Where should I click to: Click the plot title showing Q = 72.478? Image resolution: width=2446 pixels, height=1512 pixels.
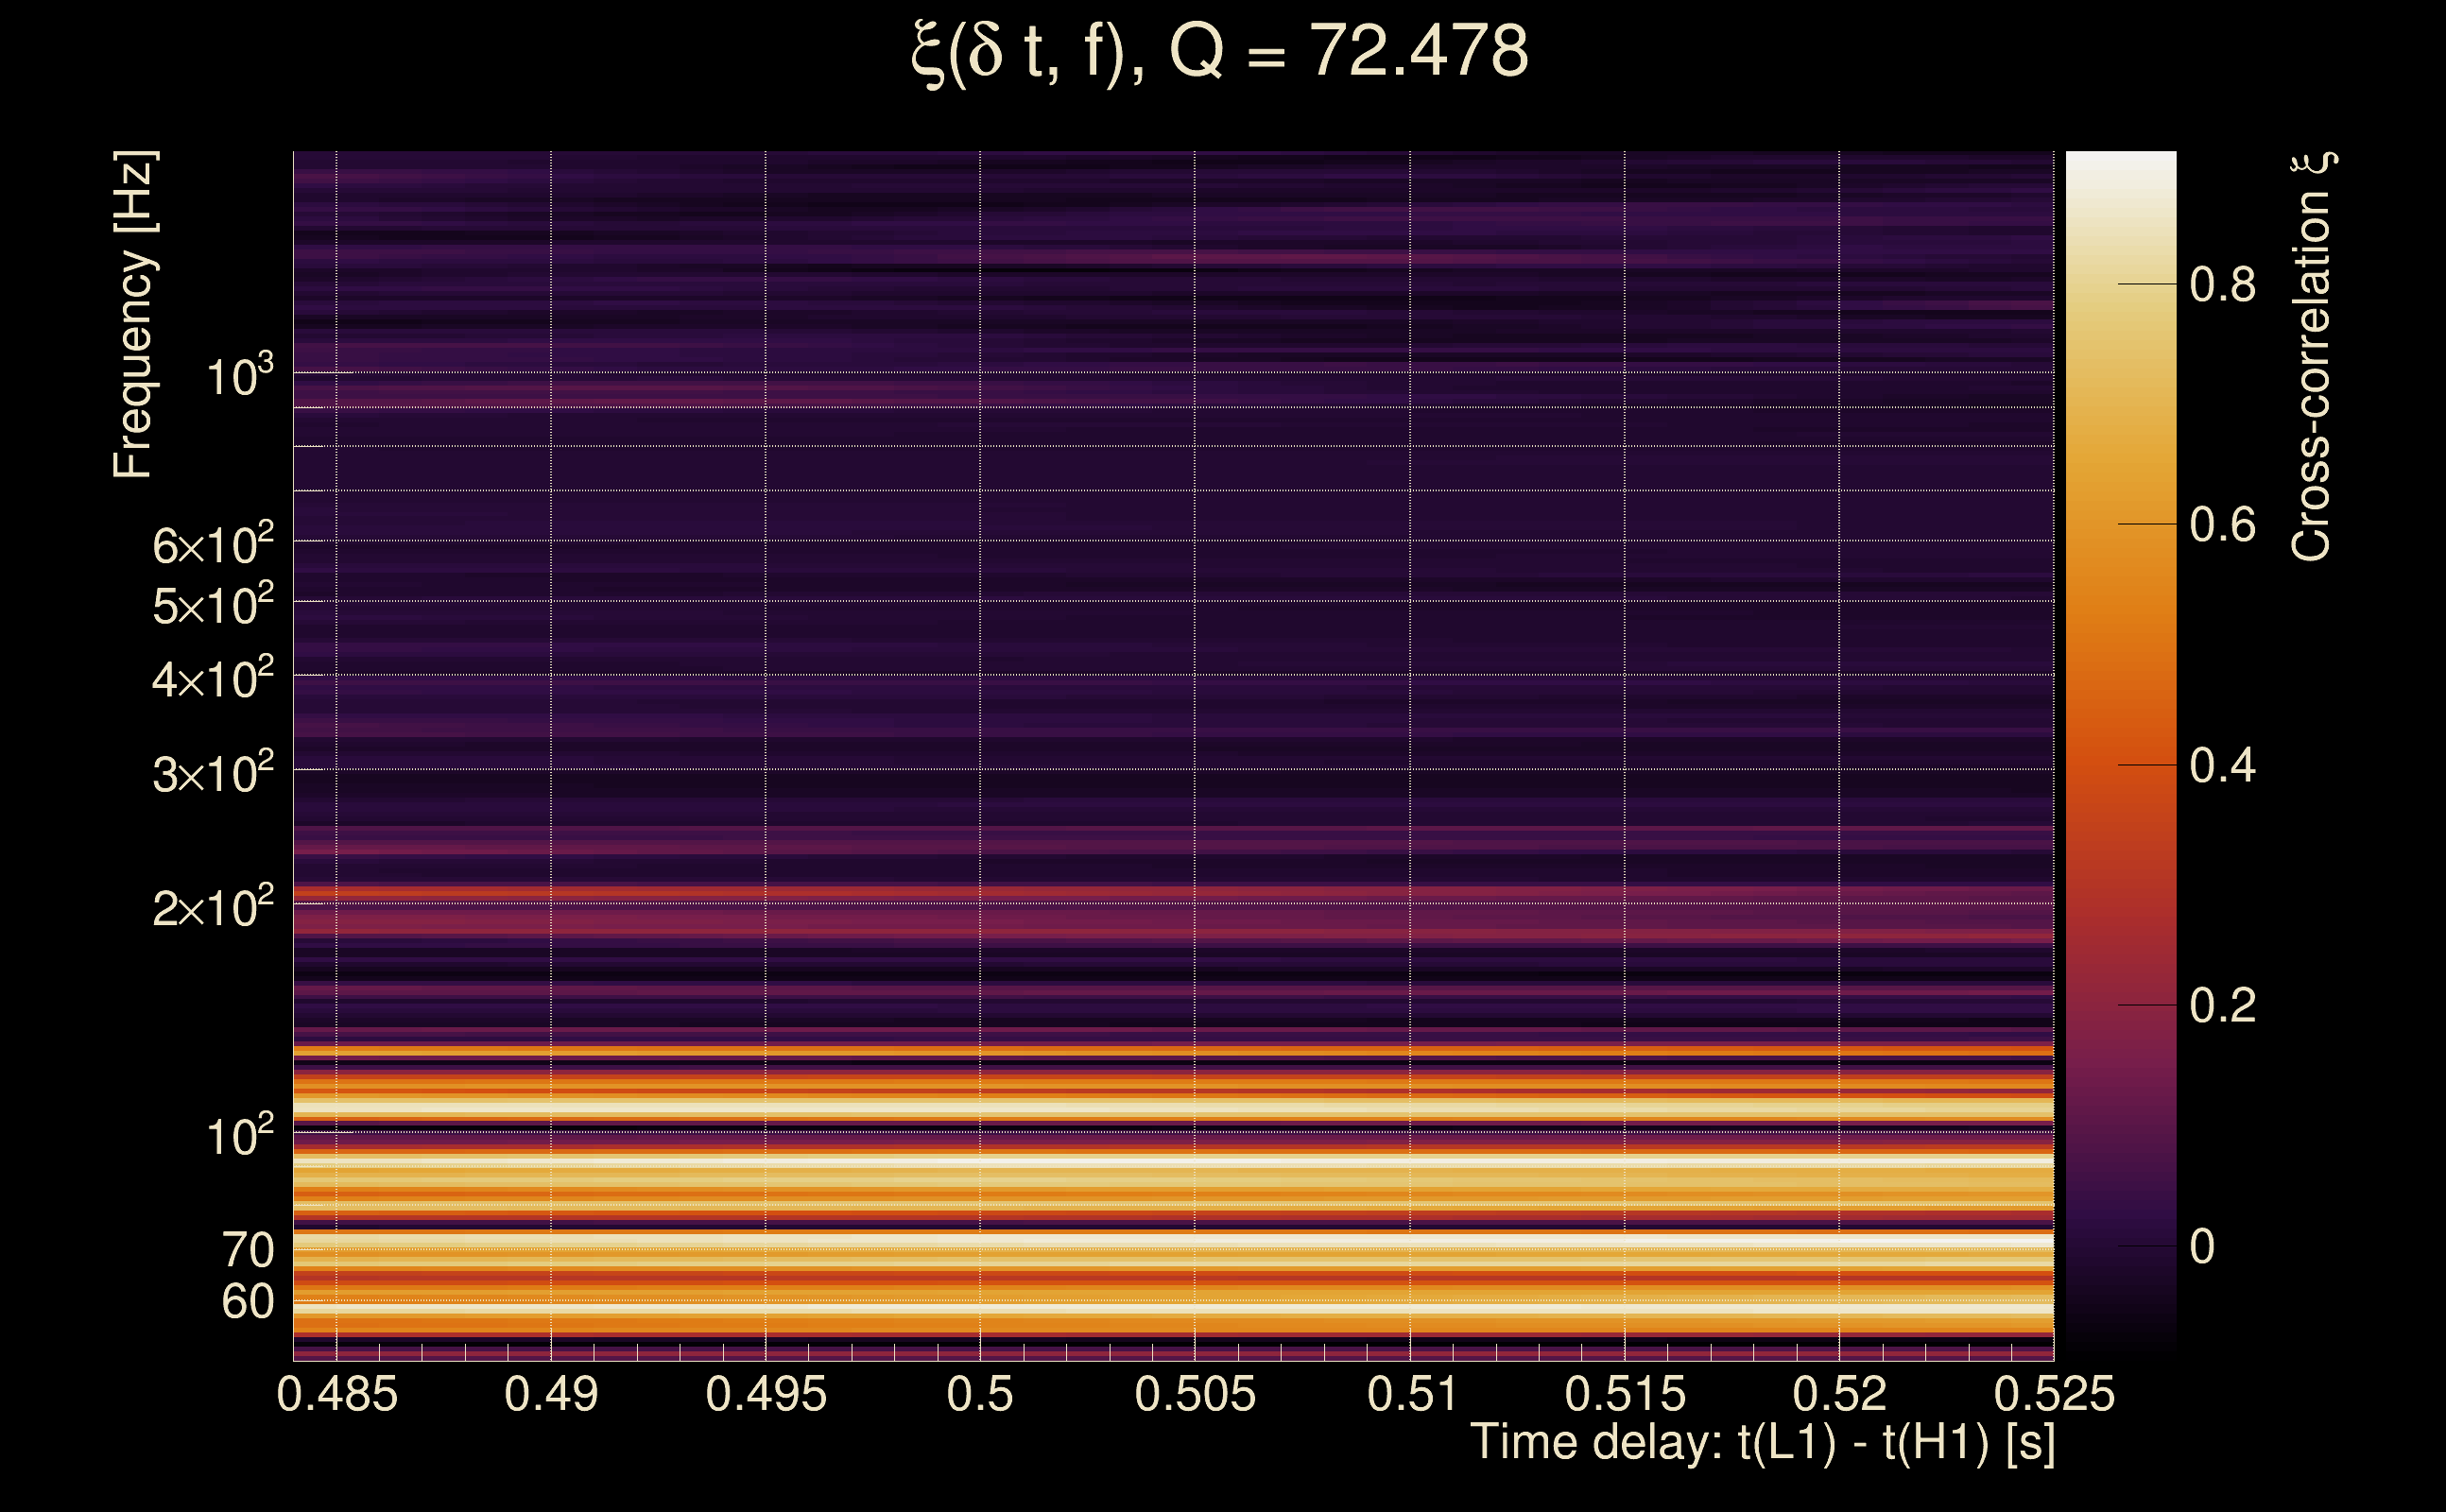(x=1220, y=52)
